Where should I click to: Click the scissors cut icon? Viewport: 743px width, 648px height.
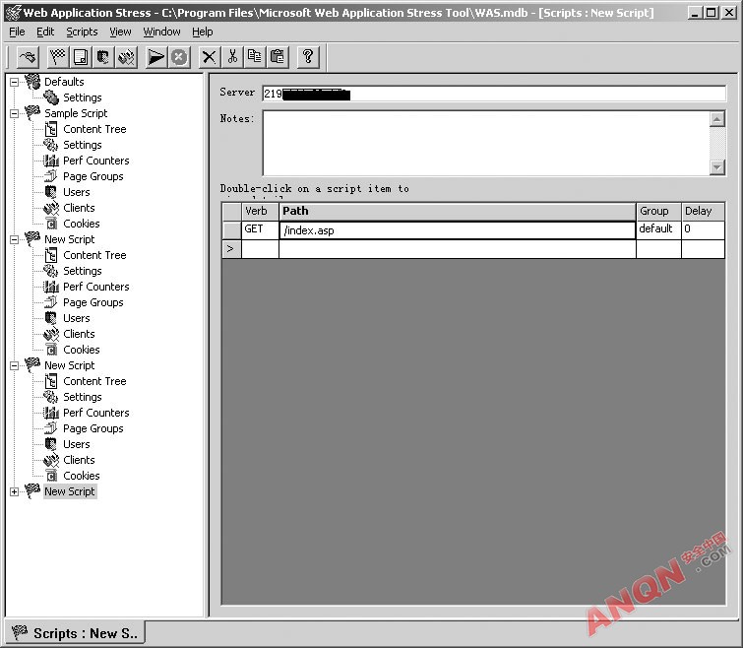tap(232, 57)
